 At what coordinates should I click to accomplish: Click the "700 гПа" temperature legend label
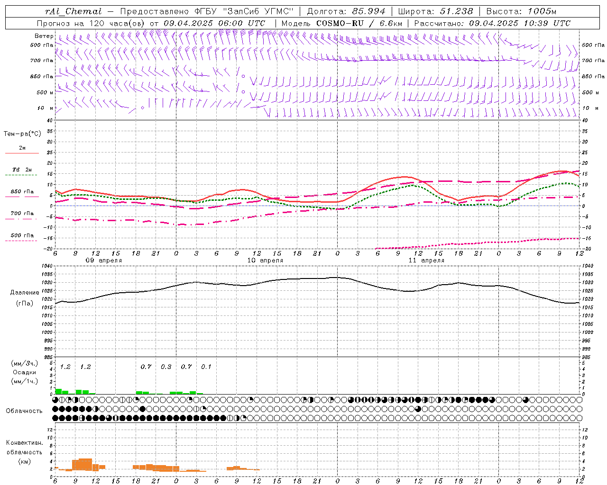pos(22,213)
